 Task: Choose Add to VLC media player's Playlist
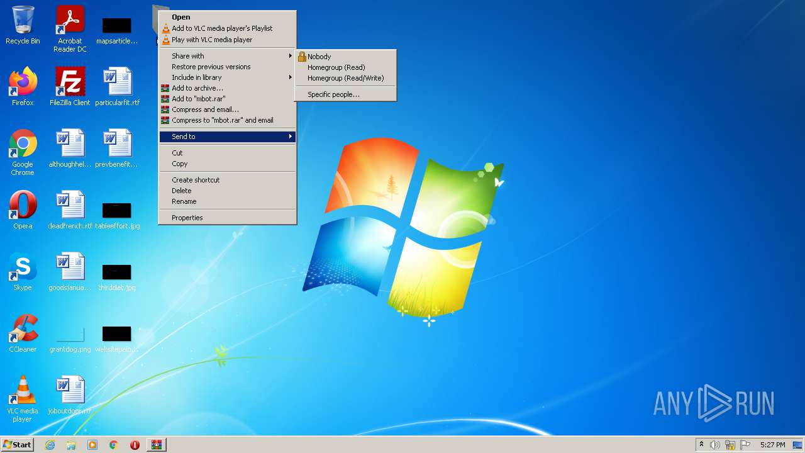pyautogui.click(x=228, y=28)
